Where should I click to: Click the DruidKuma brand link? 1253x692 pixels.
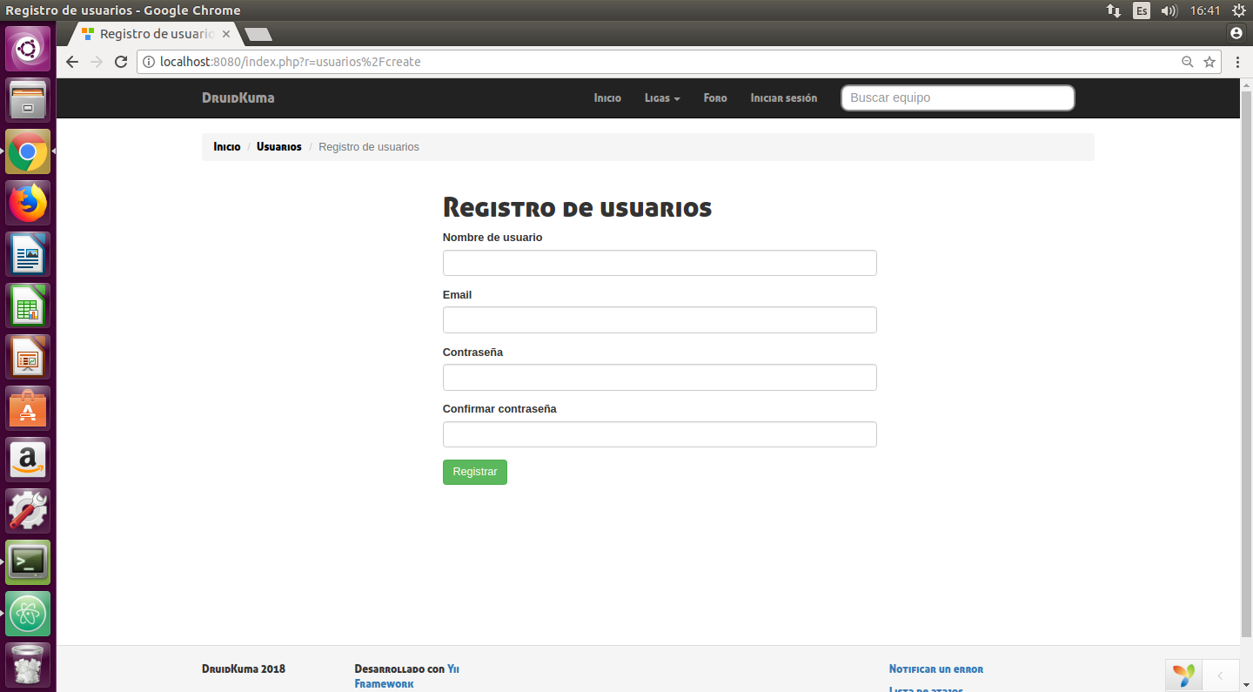[x=238, y=97]
